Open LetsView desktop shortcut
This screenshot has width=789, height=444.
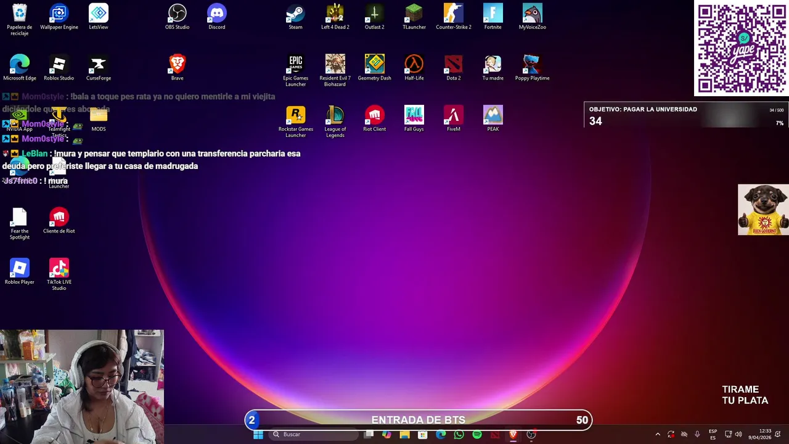[x=99, y=17]
